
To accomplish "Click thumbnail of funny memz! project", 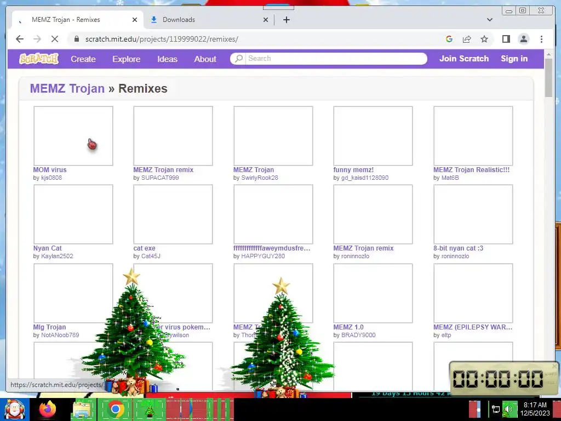I will 373,136.
